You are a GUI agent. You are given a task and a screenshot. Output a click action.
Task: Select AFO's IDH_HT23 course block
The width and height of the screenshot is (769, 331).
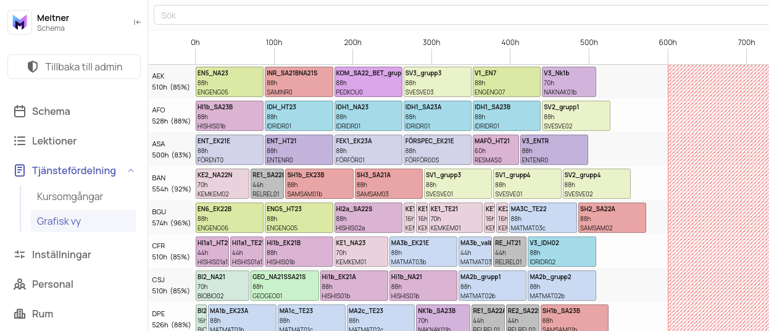(x=299, y=116)
